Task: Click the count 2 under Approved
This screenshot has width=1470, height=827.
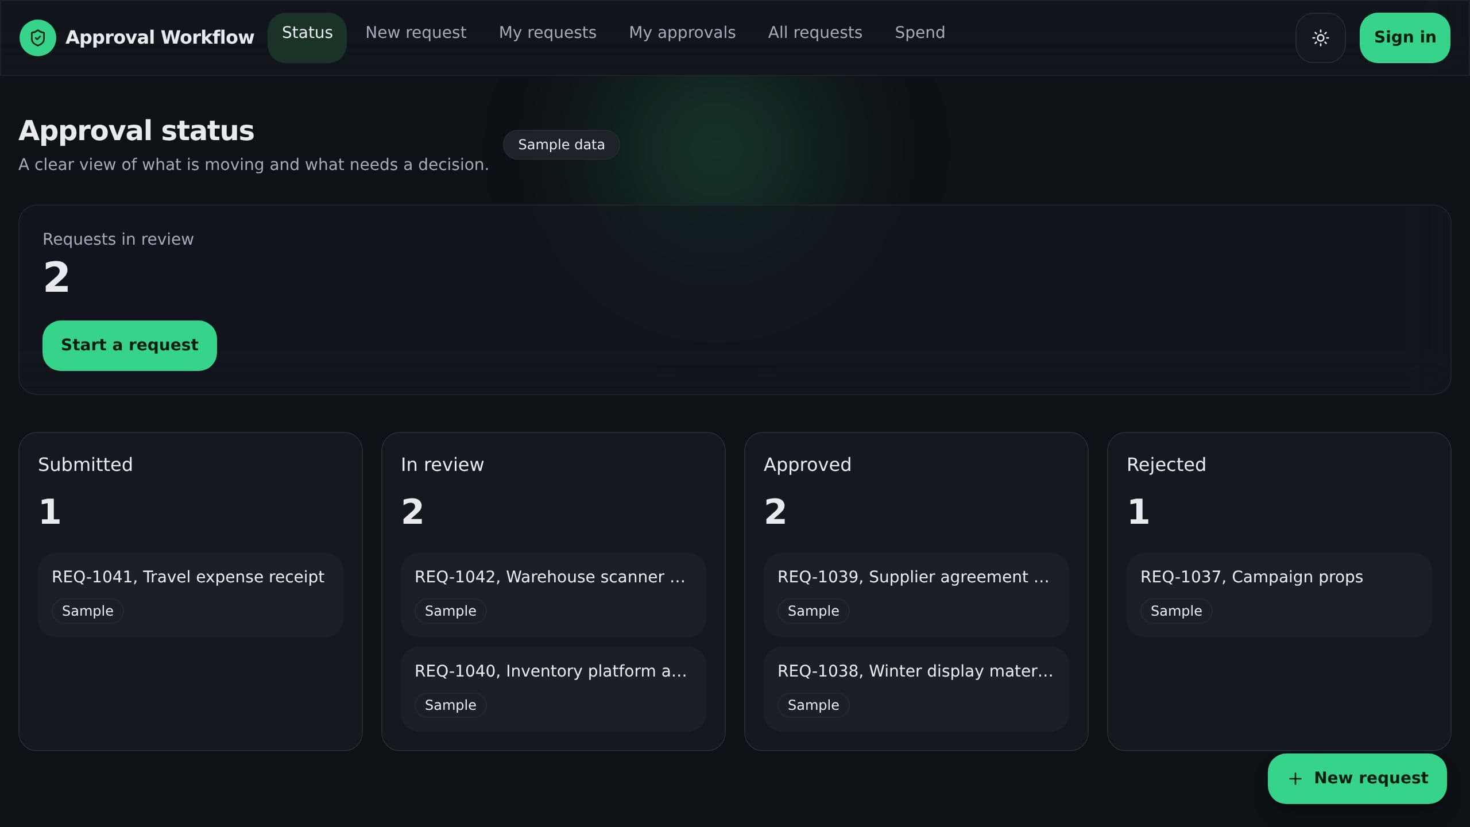Action: (x=775, y=512)
